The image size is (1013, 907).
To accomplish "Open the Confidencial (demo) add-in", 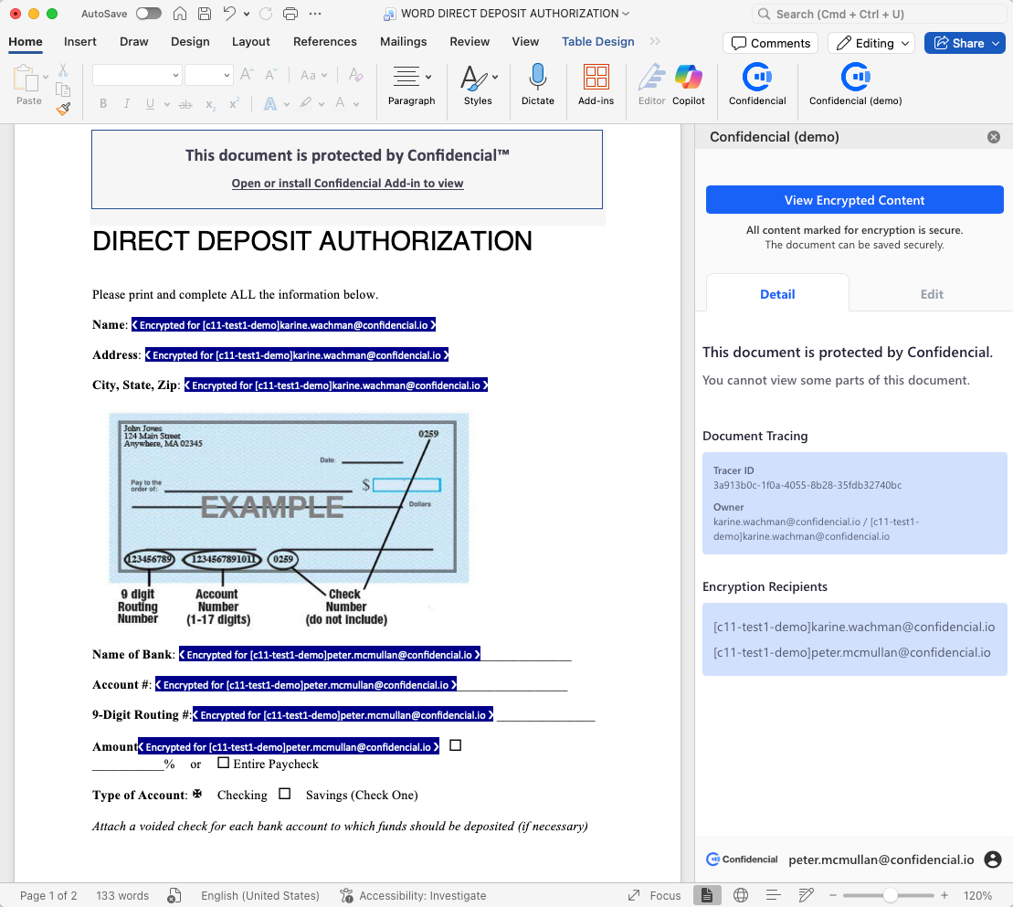I will coord(855,84).
